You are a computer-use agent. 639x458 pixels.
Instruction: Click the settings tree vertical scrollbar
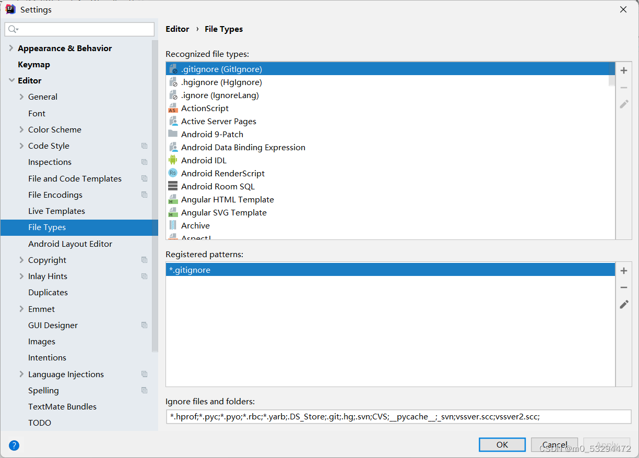pyautogui.click(x=155, y=196)
